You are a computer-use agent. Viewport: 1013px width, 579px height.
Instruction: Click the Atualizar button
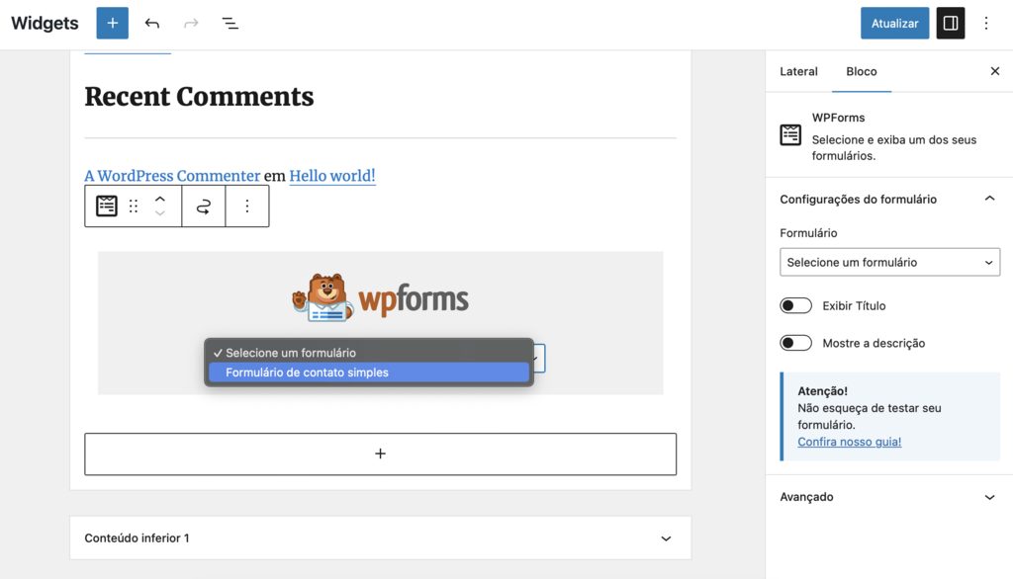click(894, 22)
